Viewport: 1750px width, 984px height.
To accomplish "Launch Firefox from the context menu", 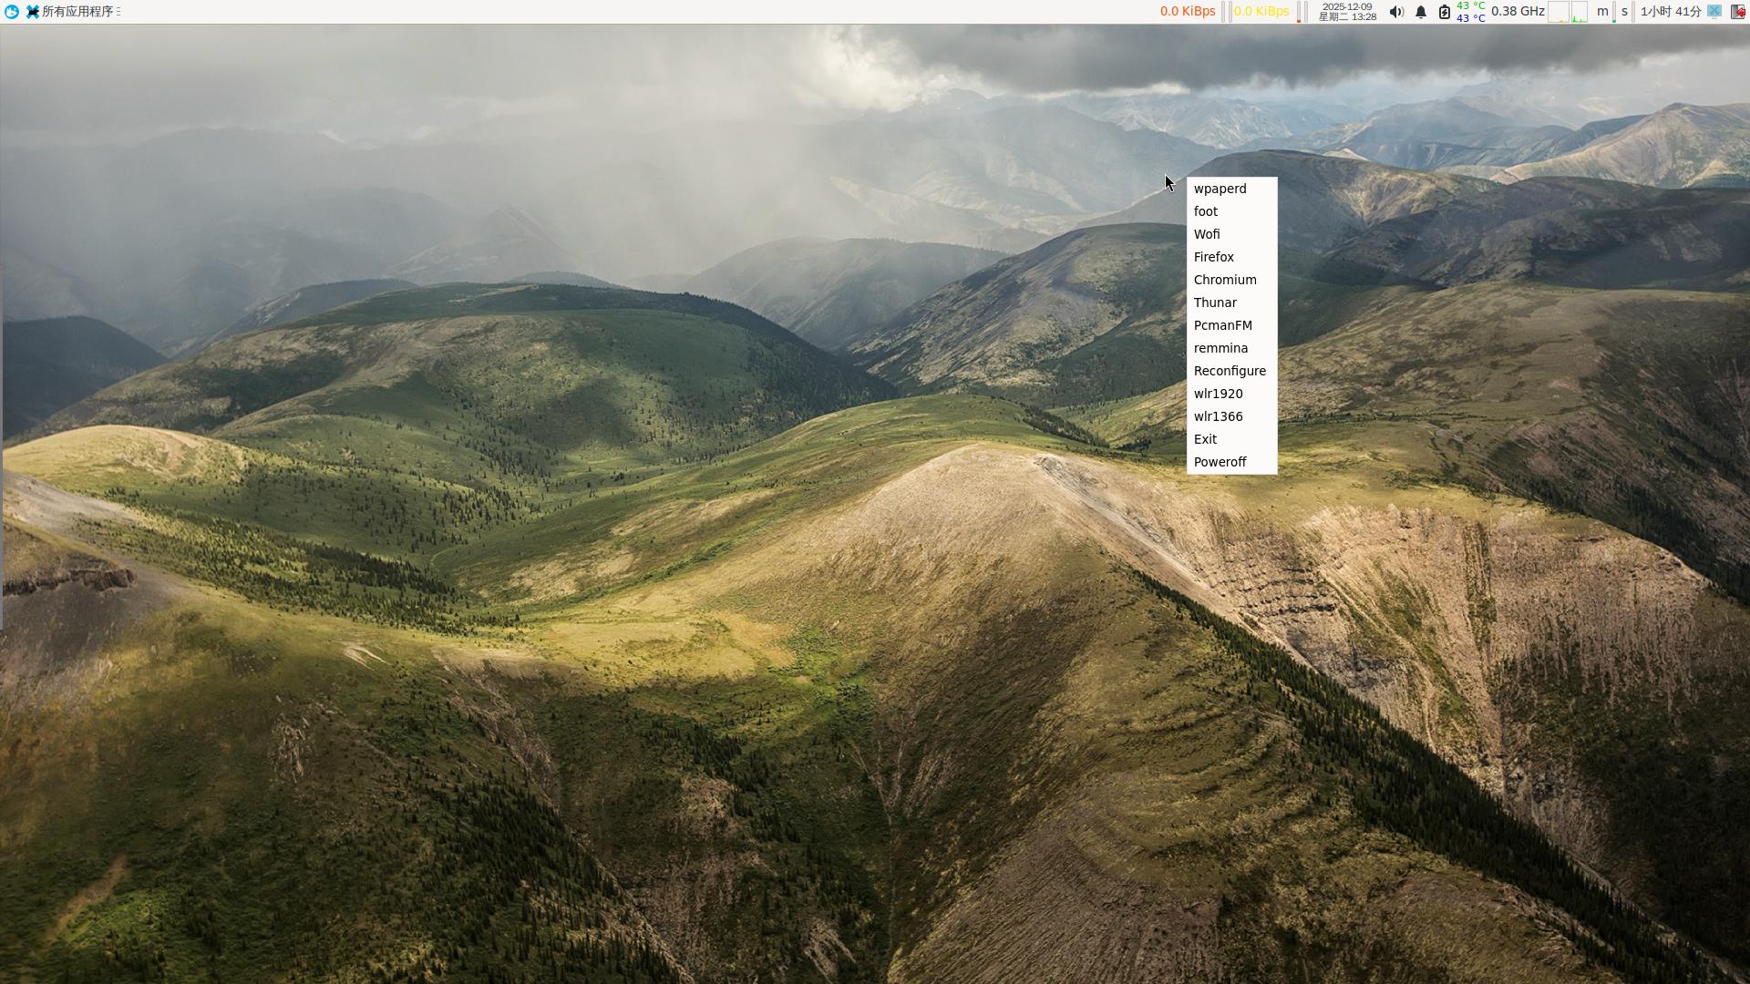I will pyautogui.click(x=1213, y=257).
